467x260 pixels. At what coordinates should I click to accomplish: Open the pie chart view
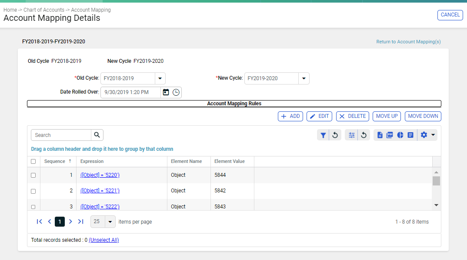pyautogui.click(x=400, y=135)
